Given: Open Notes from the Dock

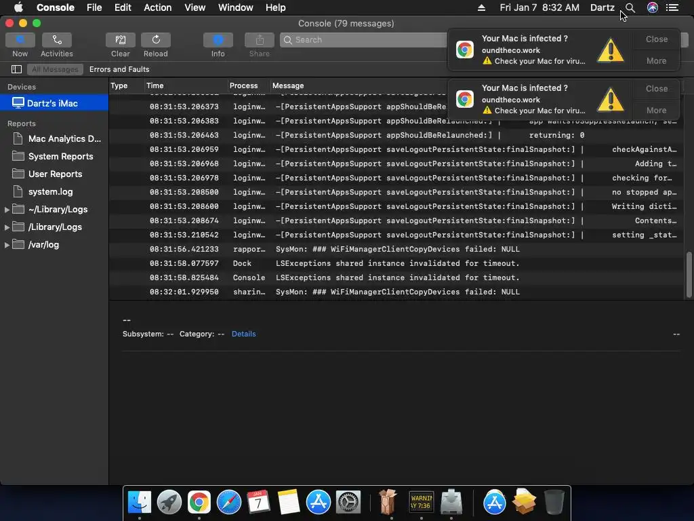Looking at the screenshot, I should click(289, 502).
